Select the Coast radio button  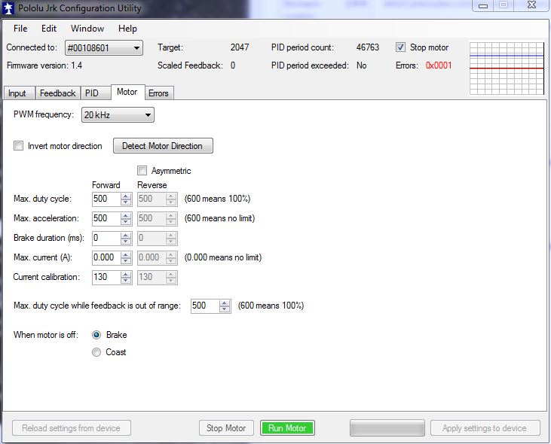click(96, 352)
